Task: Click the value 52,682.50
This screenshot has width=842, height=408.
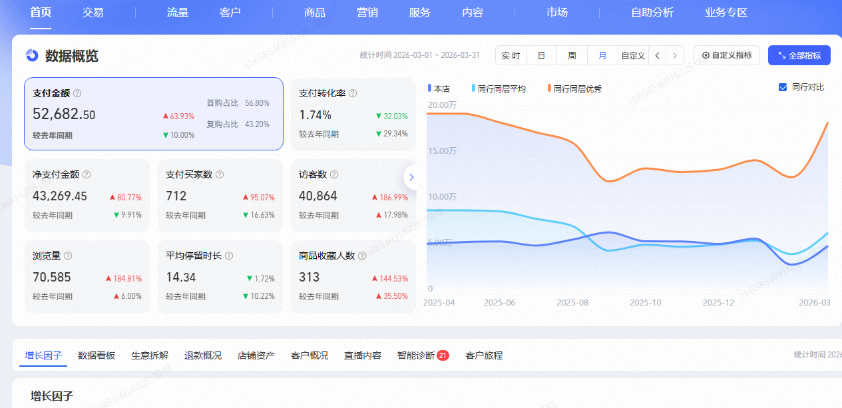Action: tap(64, 114)
